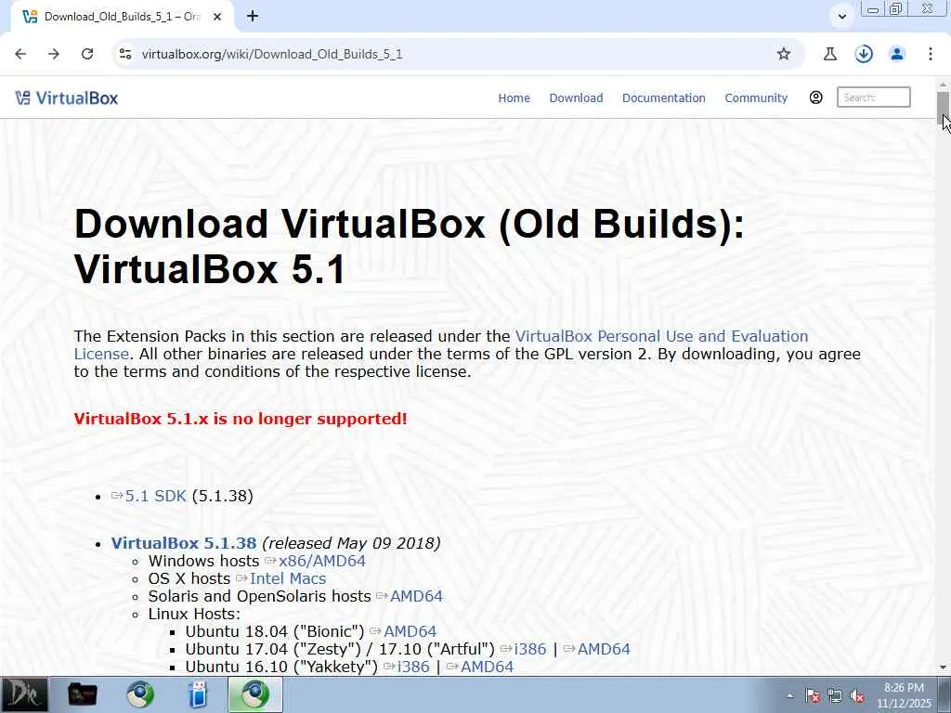Viewport: 951px width, 713px height.
Task: Focus the site Search field
Action: 873,97
